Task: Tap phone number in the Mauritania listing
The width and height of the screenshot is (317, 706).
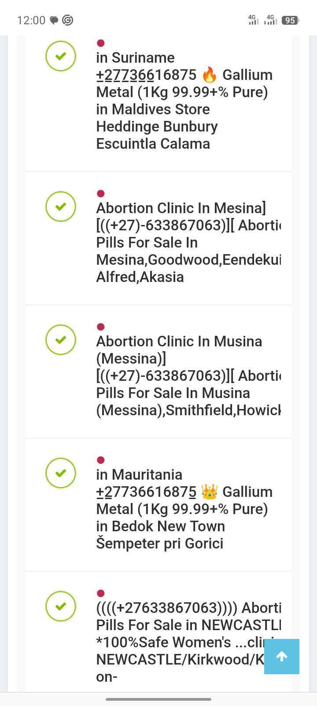Action: (x=146, y=492)
